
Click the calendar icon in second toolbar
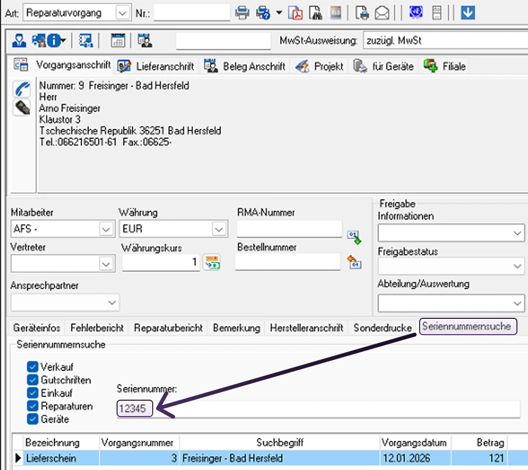point(118,41)
